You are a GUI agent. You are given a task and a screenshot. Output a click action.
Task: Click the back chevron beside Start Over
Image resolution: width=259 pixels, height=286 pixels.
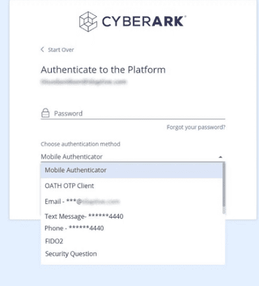tap(42, 49)
